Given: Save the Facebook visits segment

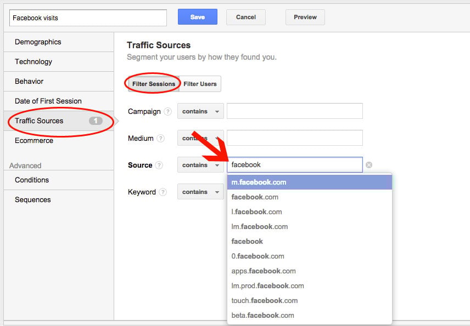Looking at the screenshot, I should (x=197, y=16).
